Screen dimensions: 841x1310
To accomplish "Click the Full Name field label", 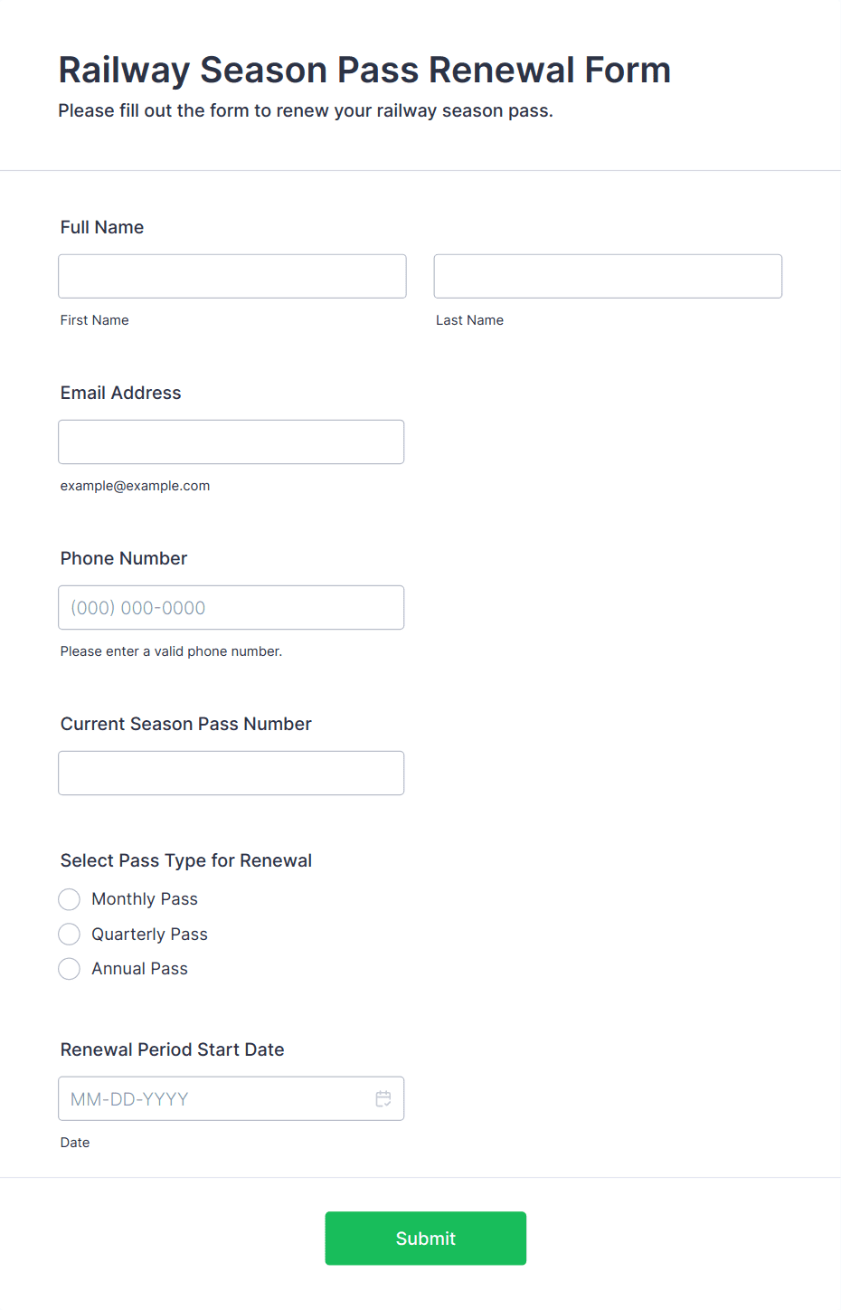I will pyautogui.click(x=102, y=227).
